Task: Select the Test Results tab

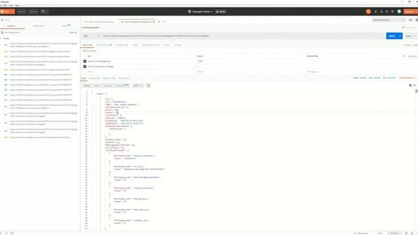Action: point(123,78)
